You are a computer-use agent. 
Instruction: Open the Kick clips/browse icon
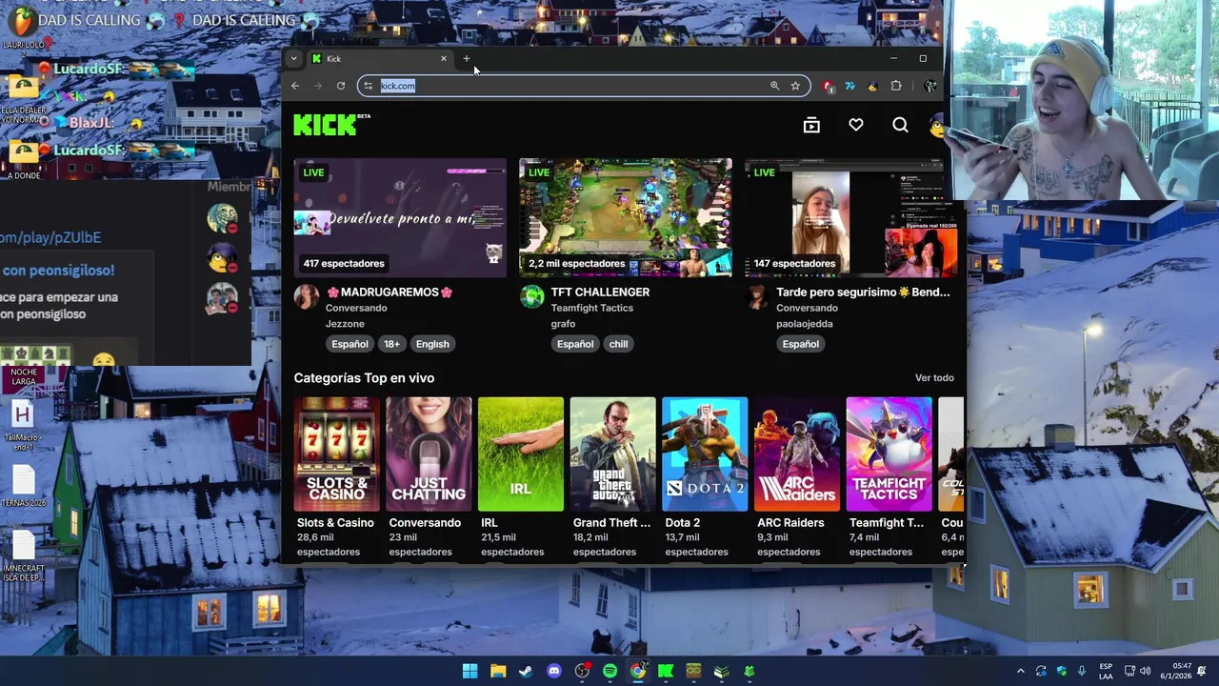click(x=811, y=125)
